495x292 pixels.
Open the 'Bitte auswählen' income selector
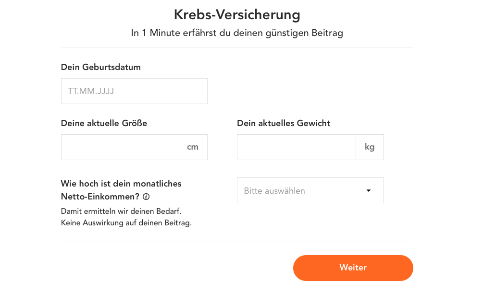(310, 190)
